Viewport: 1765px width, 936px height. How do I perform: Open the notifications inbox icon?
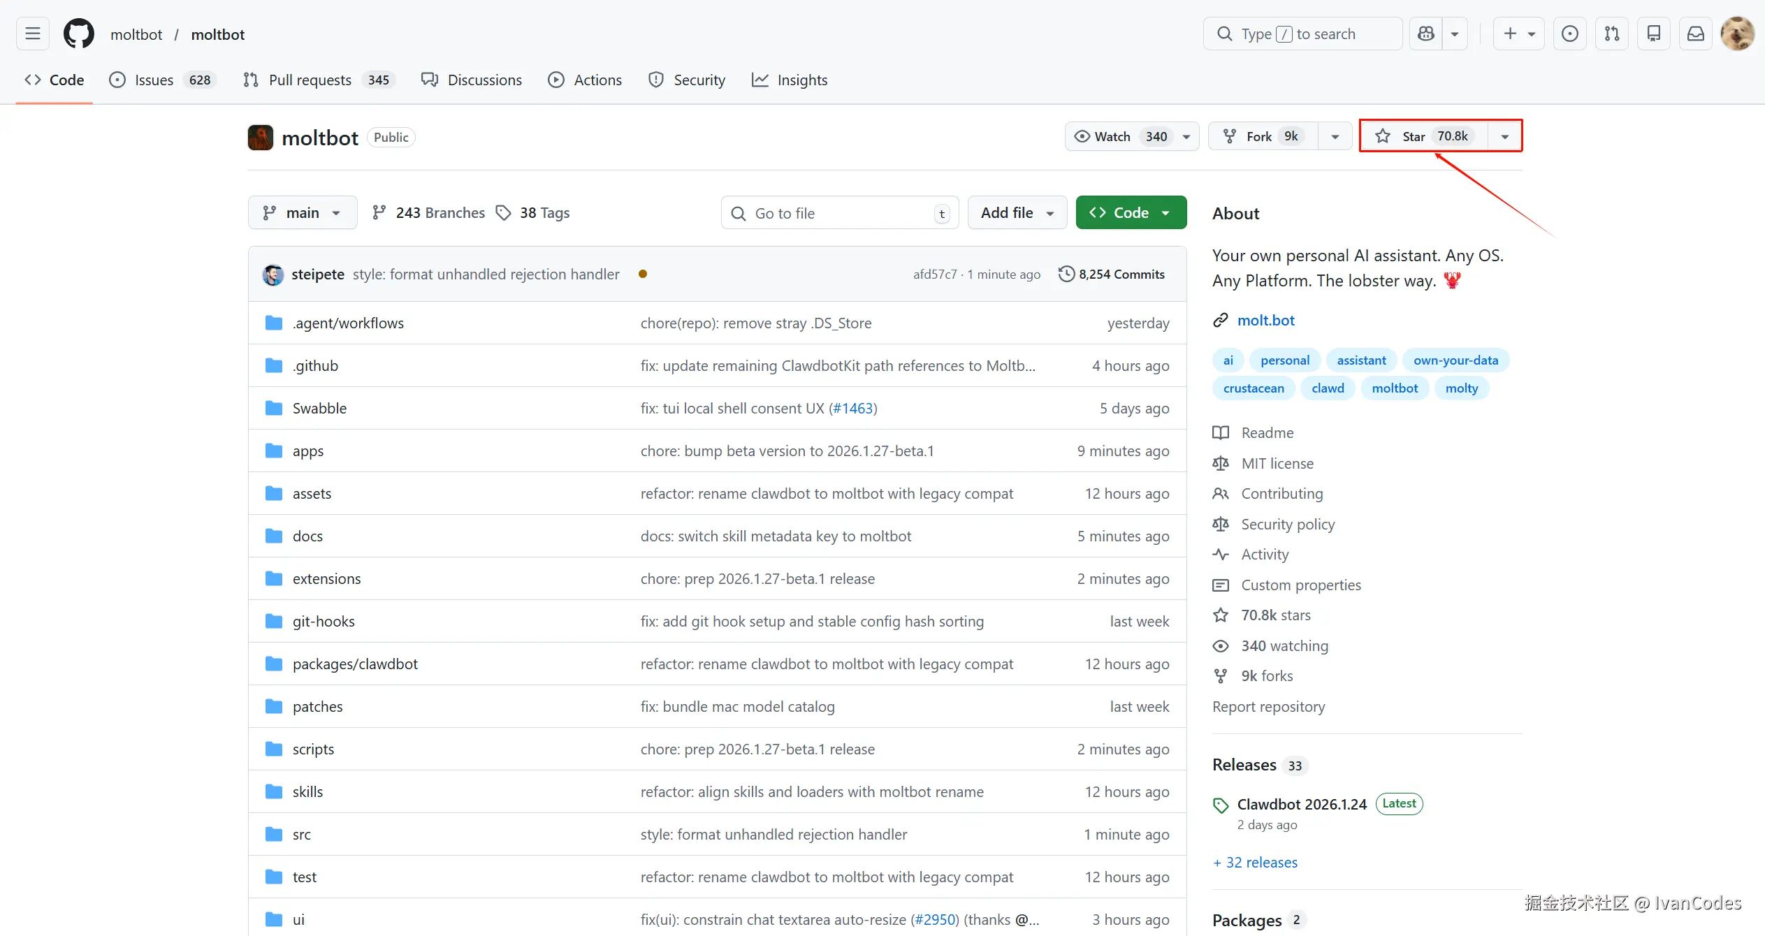[1696, 34]
